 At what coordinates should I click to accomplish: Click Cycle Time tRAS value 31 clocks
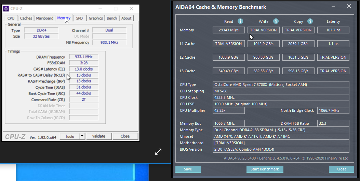pos(83,87)
